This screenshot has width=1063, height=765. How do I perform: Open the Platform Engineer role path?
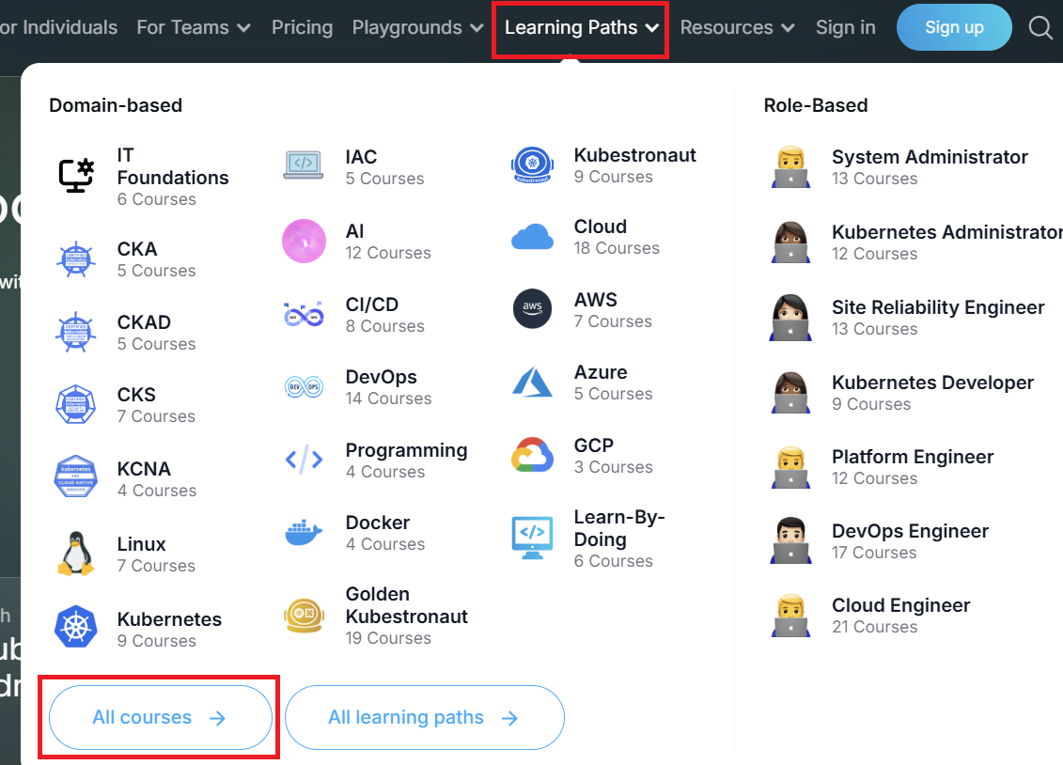pos(883,467)
